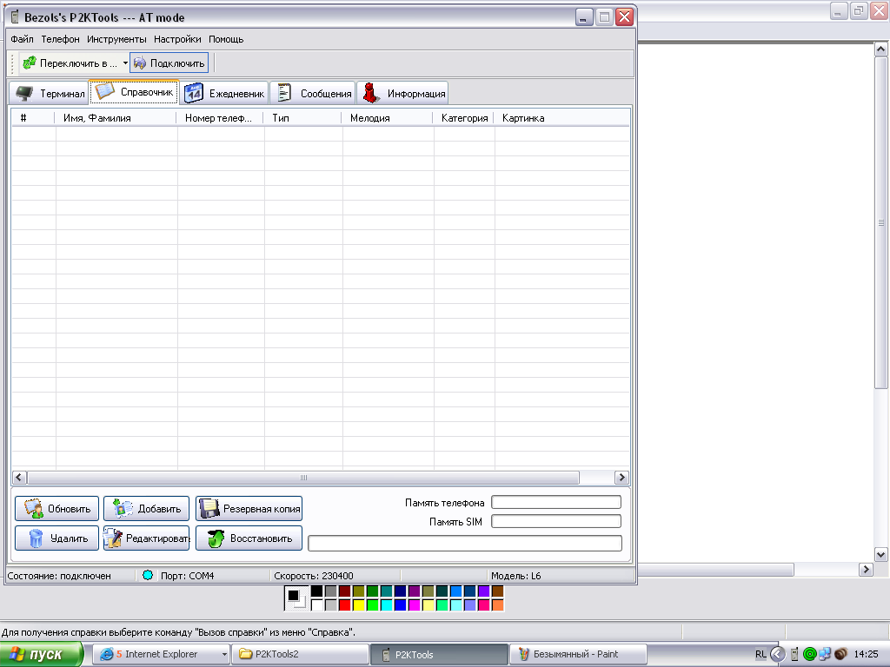This screenshot has width=890, height=667.
Task: Pick the black swatch in Paint palette
Action: [x=316, y=591]
